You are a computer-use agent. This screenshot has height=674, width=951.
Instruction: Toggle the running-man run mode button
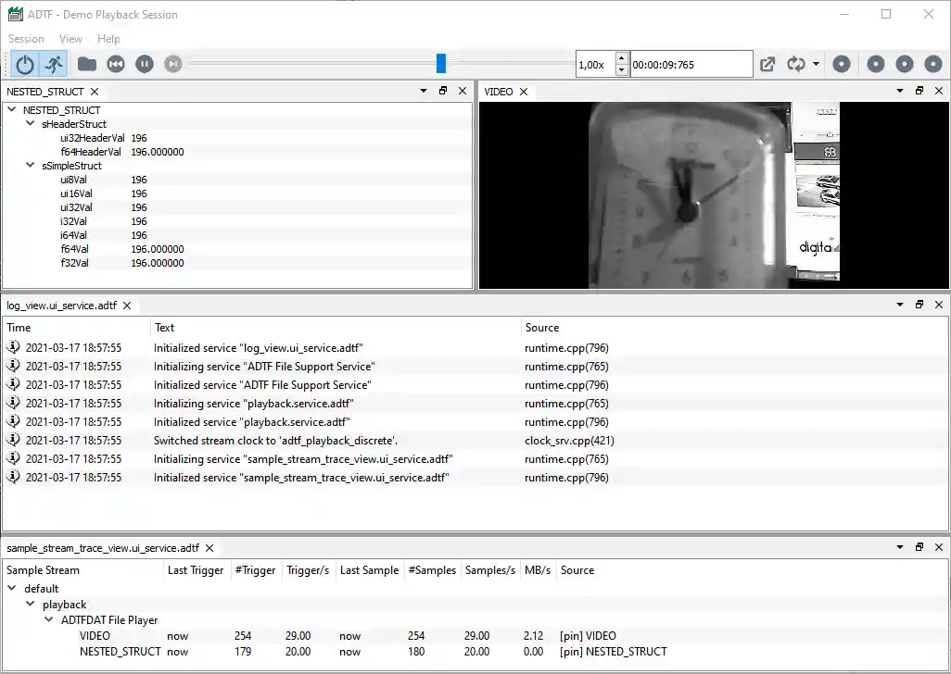coord(54,64)
